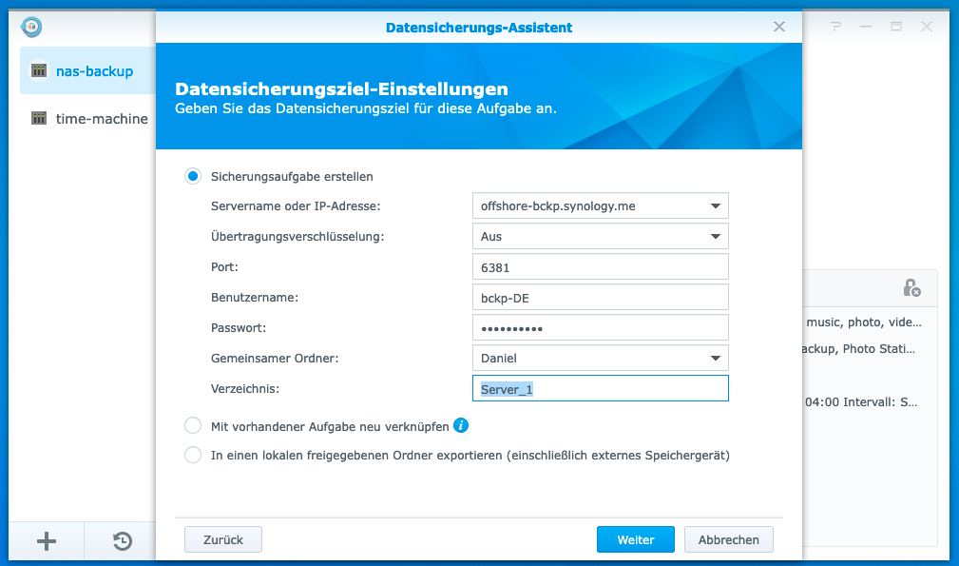Viewport: 959px width, 566px height.
Task: Select Sicherungsaufgabe erstellen radio option
Action: pos(193,176)
